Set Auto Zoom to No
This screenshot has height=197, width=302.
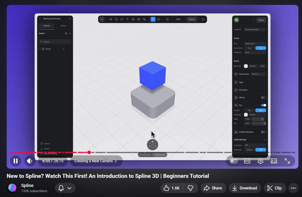coord(261,48)
